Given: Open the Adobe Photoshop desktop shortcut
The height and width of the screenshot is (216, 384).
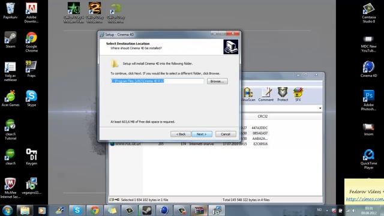Looking at the screenshot, I should 369,100.
